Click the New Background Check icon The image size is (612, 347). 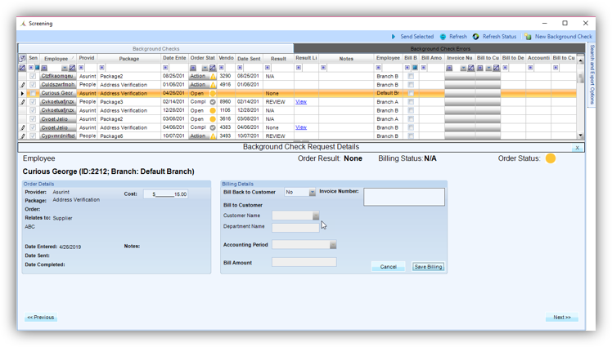[x=528, y=37]
